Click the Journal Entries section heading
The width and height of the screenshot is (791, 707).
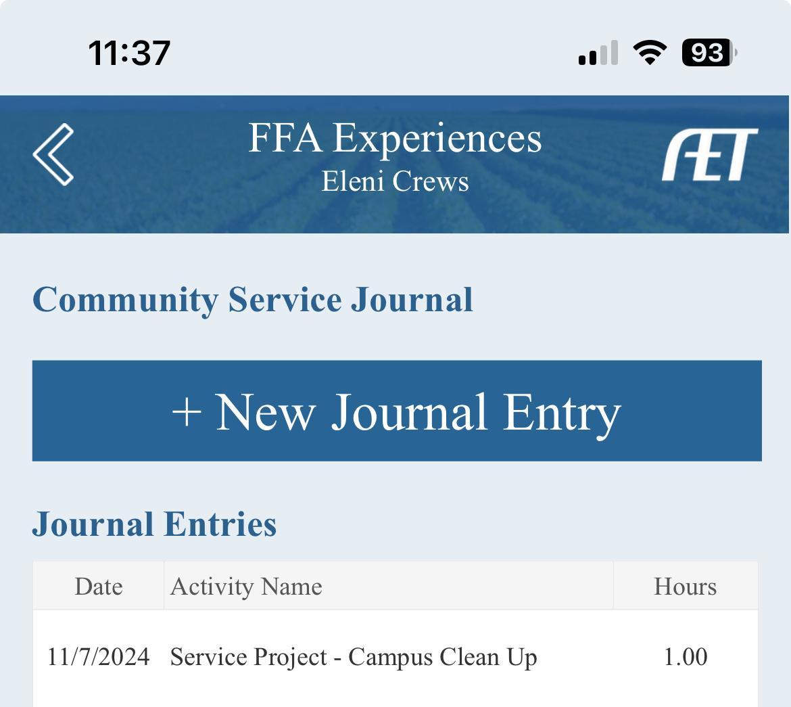[x=154, y=524]
